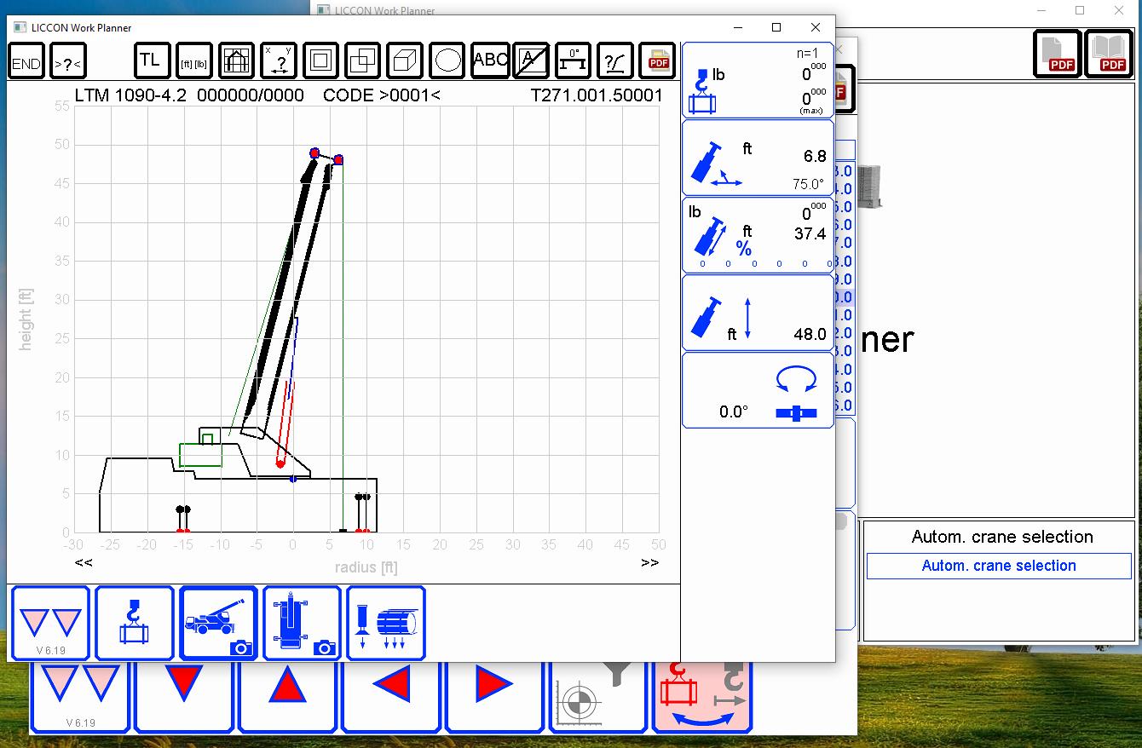Open the load lb hook panel
Screen dimensions: 1142x748
[758, 80]
